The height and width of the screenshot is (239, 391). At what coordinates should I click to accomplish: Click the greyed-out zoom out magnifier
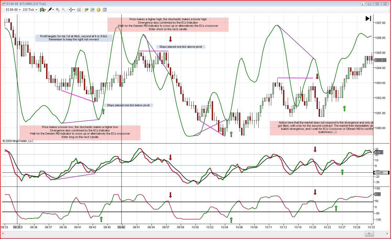click(63, 10)
